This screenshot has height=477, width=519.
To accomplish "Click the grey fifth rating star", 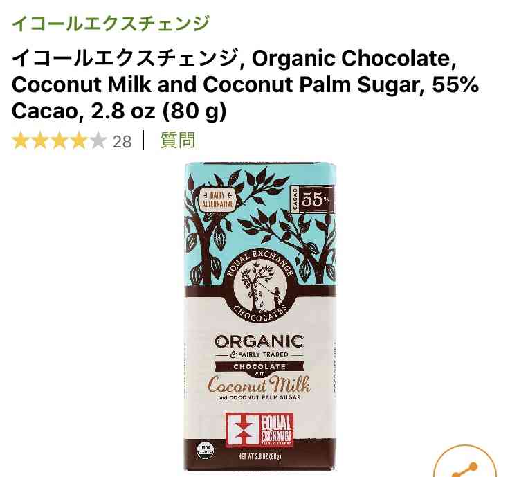I will pos(98,141).
